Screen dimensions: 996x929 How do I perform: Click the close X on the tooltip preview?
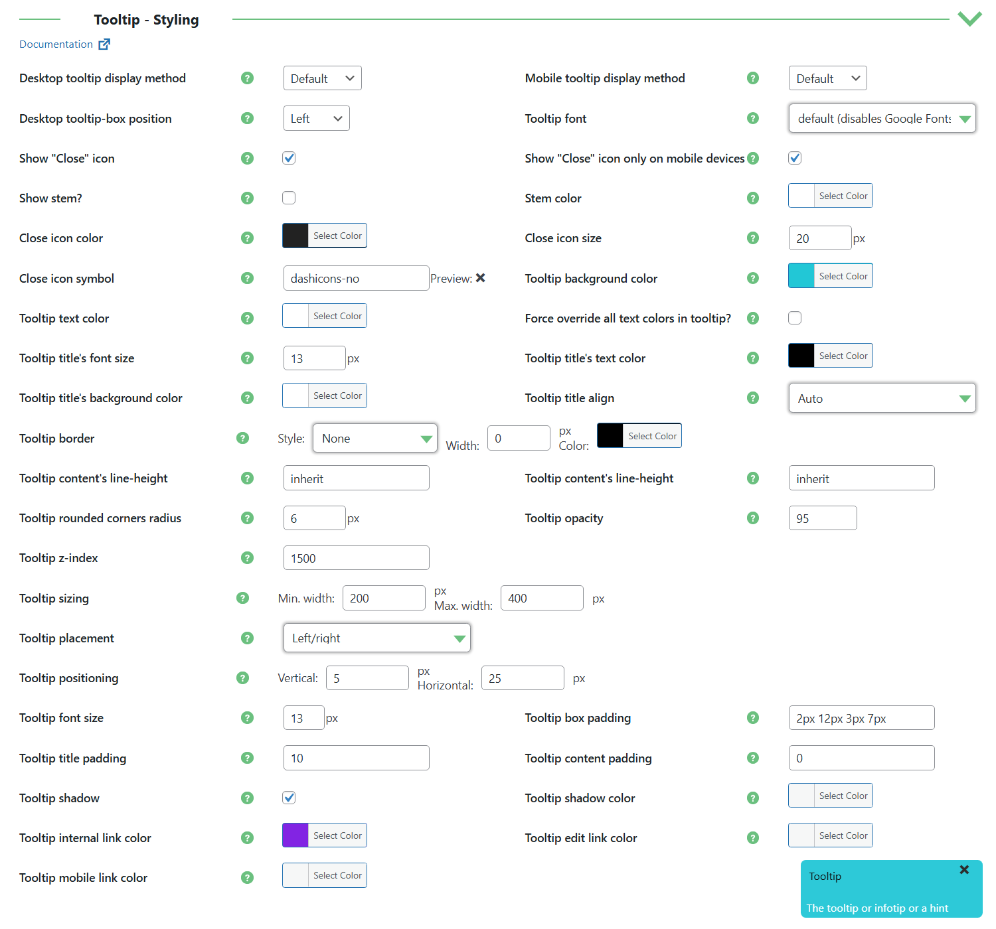point(964,869)
